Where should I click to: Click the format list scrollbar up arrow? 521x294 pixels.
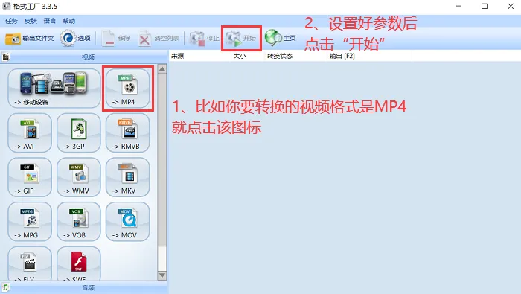[x=162, y=69]
